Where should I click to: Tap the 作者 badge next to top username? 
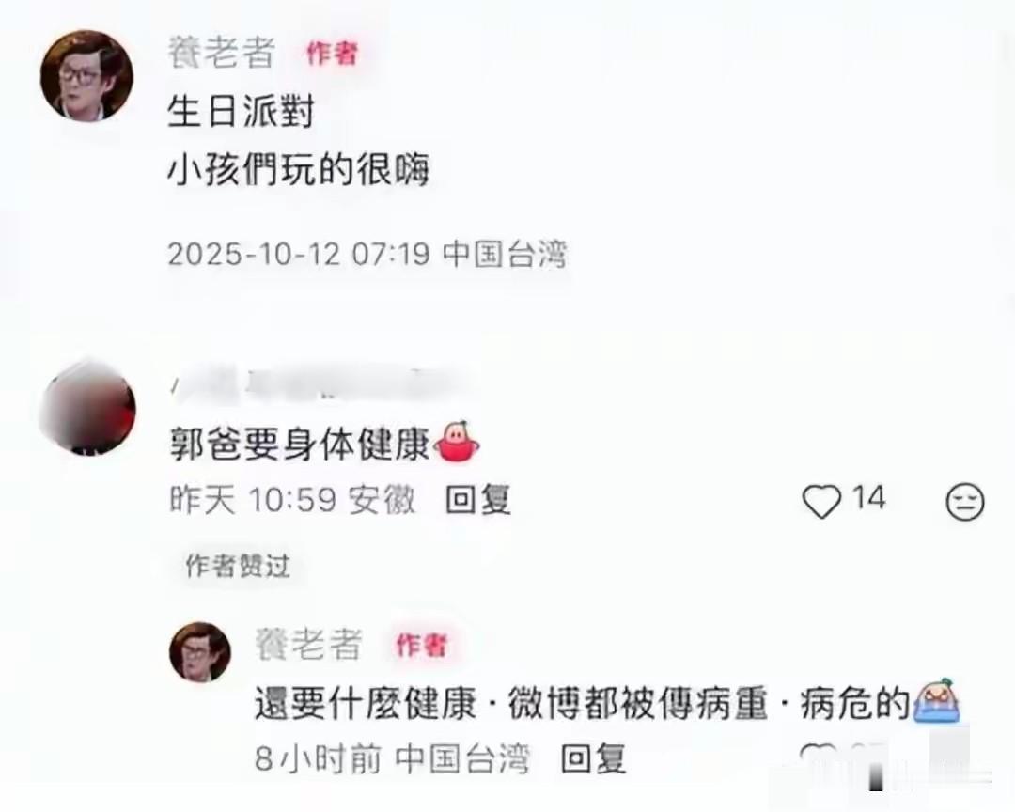click(x=332, y=53)
